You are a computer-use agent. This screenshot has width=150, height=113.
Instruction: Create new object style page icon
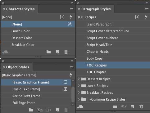point(57,110)
